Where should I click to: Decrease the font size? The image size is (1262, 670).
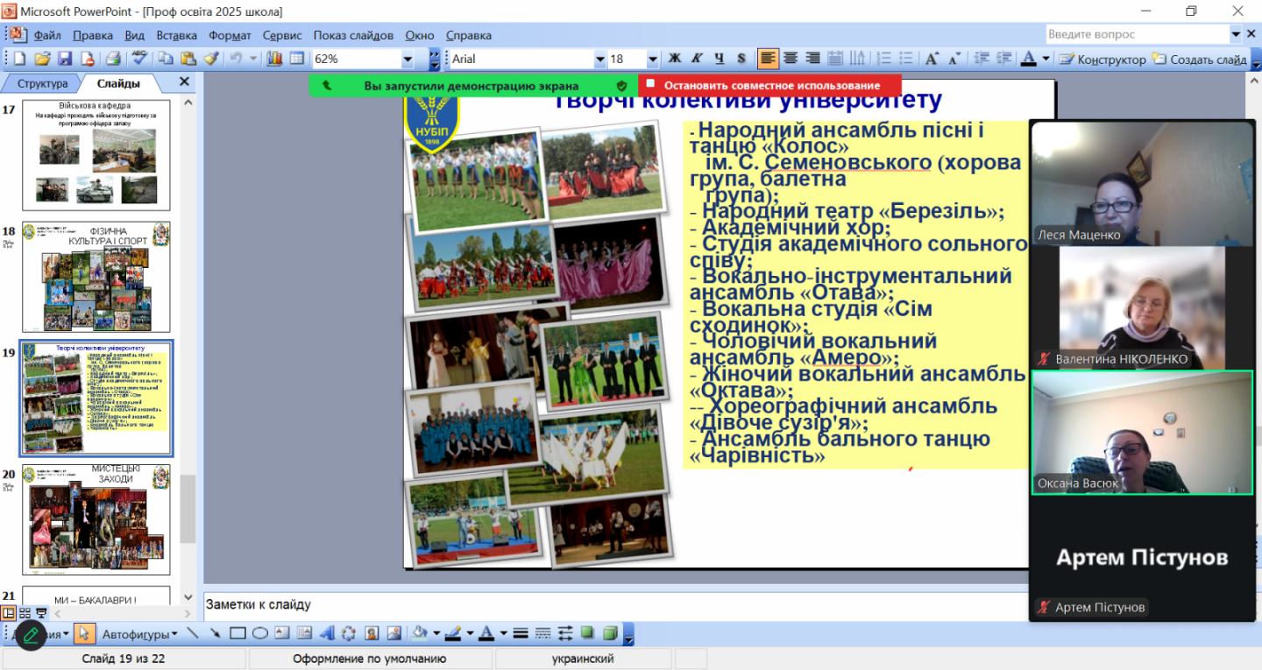click(x=954, y=59)
